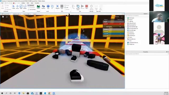
Task: Toggle Join Surfaces option
Action: click(x=32, y=9)
